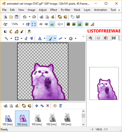Click the brightness contrast half-circle icon
The height and width of the screenshot is (132, 122).
coord(5,32)
